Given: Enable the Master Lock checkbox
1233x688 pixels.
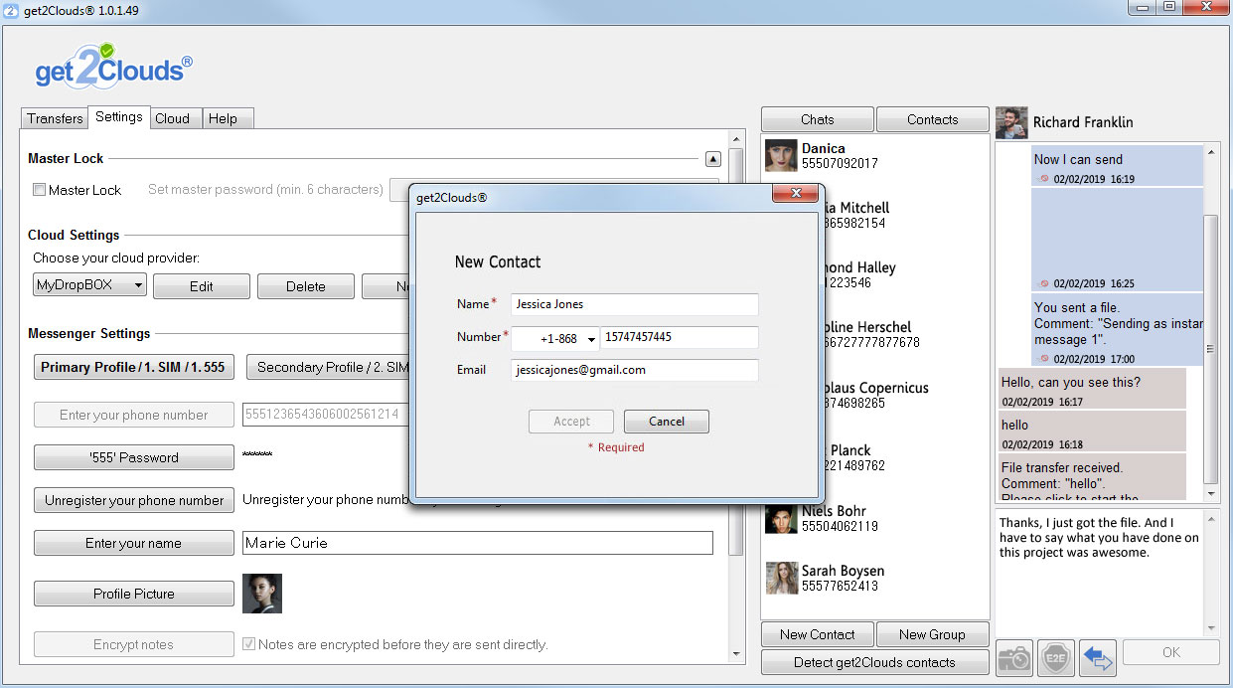Looking at the screenshot, I should click(x=40, y=190).
